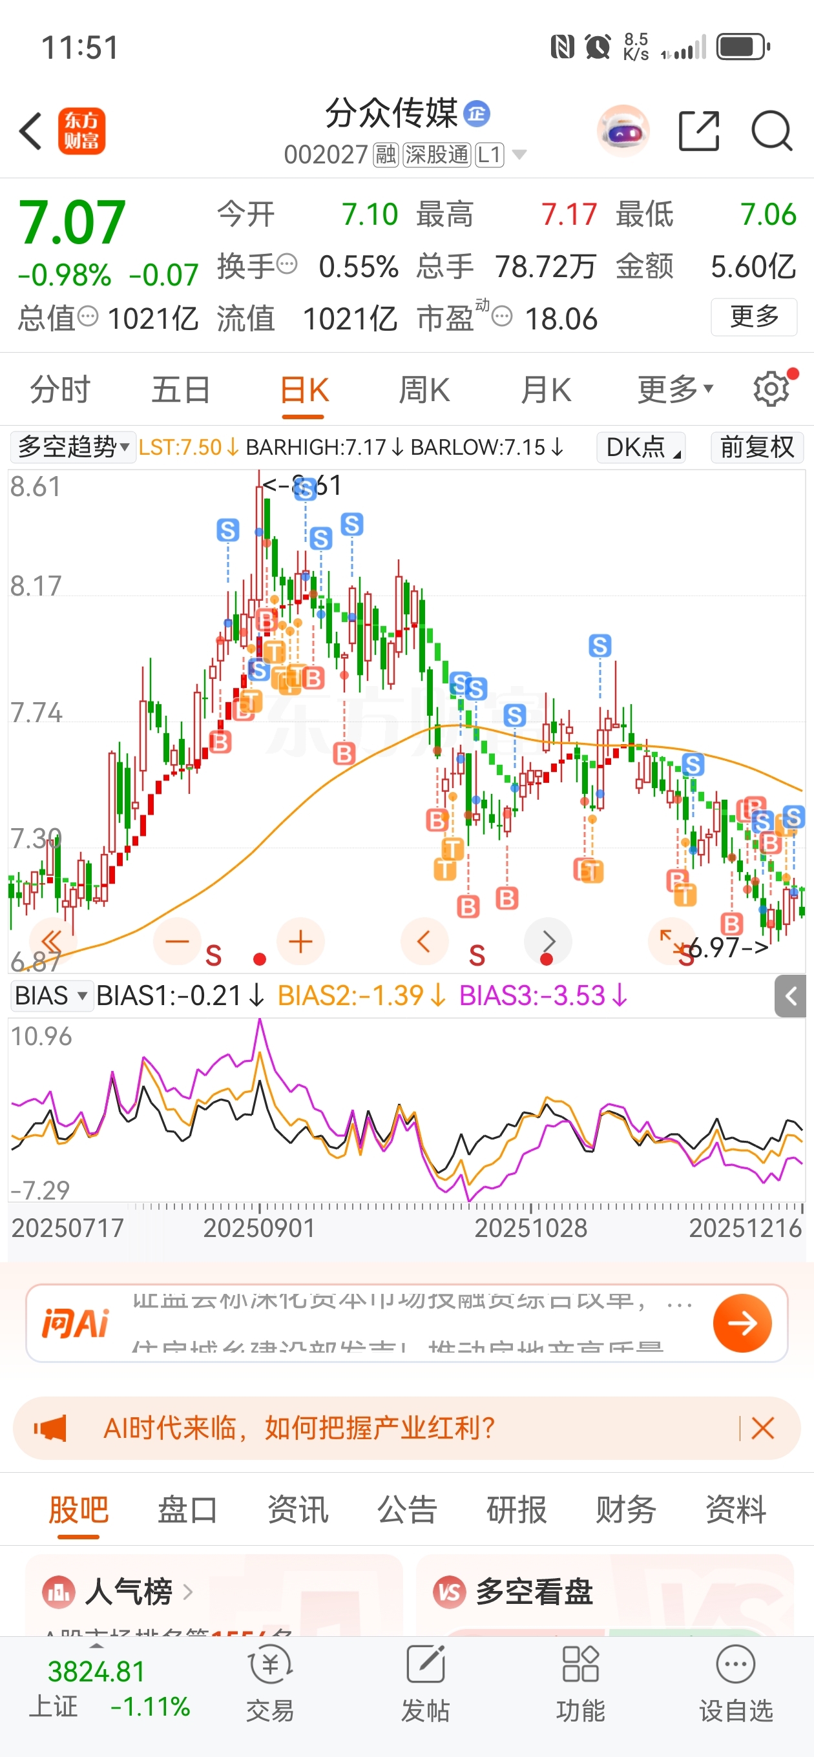The image size is (814, 1757).
Task: Tap the 上证 3824.81 index ticker
Action: click(x=109, y=1688)
